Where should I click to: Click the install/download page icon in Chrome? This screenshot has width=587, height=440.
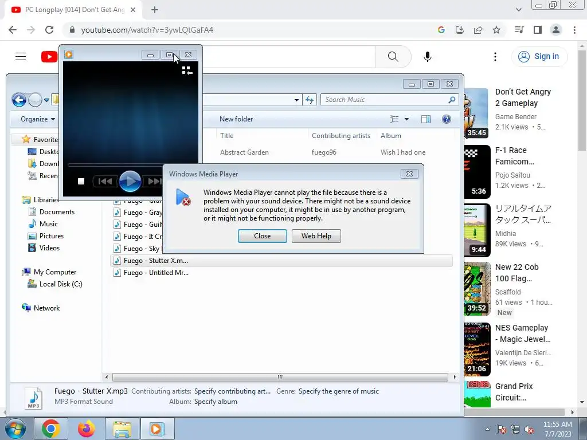(x=459, y=30)
